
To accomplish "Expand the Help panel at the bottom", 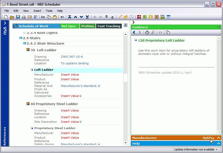I will click(x=218, y=144).
